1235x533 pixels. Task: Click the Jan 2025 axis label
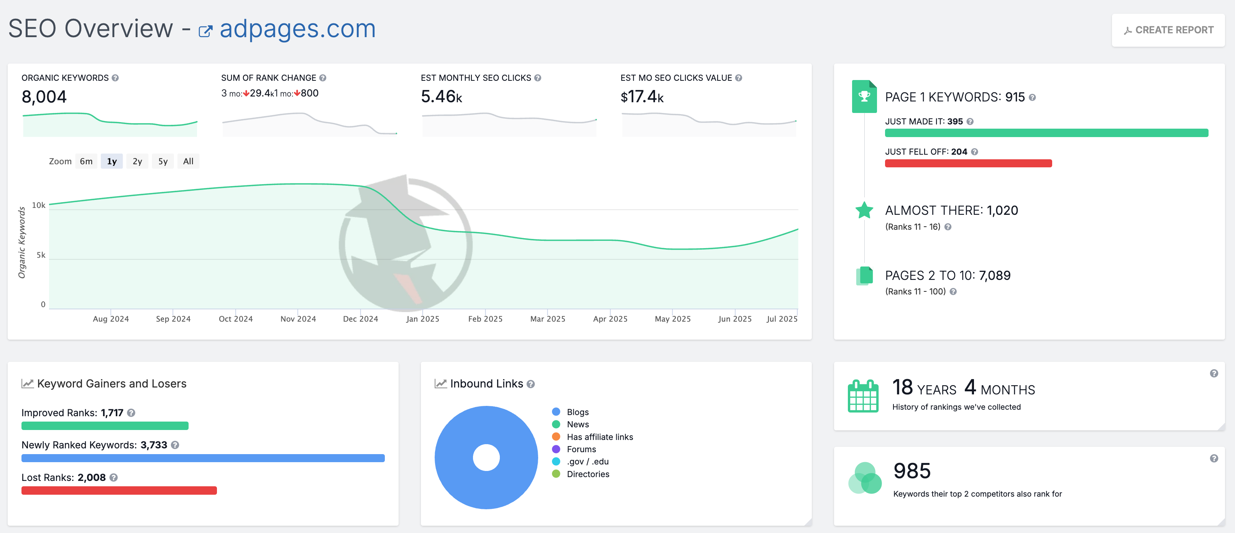click(422, 319)
